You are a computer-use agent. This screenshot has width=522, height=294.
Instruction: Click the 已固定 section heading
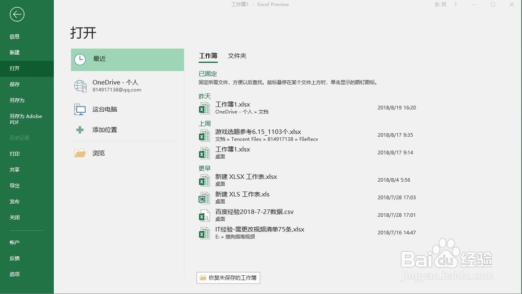tap(208, 74)
